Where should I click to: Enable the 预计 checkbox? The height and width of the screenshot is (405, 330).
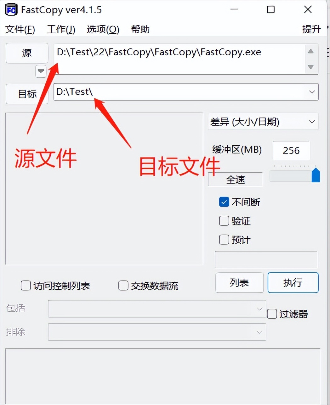click(x=224, y=240)
